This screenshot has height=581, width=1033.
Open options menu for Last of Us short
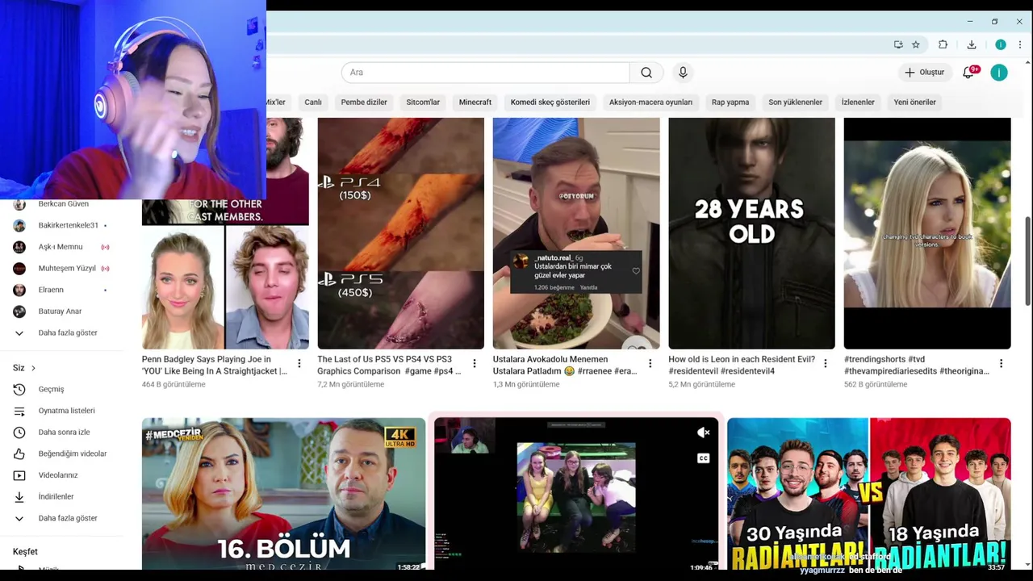point(475,364)
